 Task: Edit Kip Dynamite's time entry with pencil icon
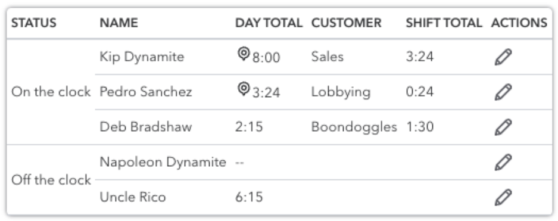[503, 57]
